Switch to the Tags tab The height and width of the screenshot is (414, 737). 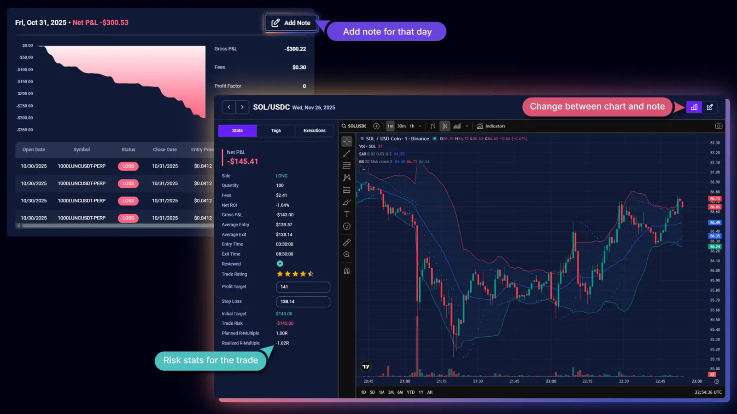tap(275, 131)
